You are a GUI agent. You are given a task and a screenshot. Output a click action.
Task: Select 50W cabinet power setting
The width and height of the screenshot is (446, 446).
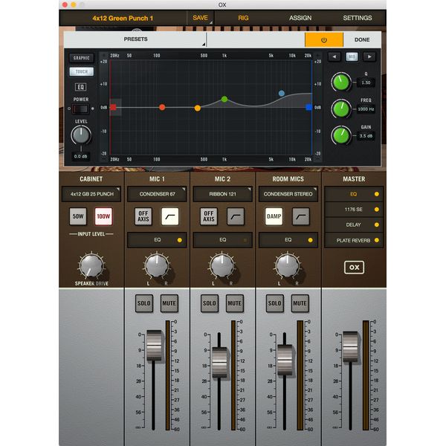click(x=78, y=216)
